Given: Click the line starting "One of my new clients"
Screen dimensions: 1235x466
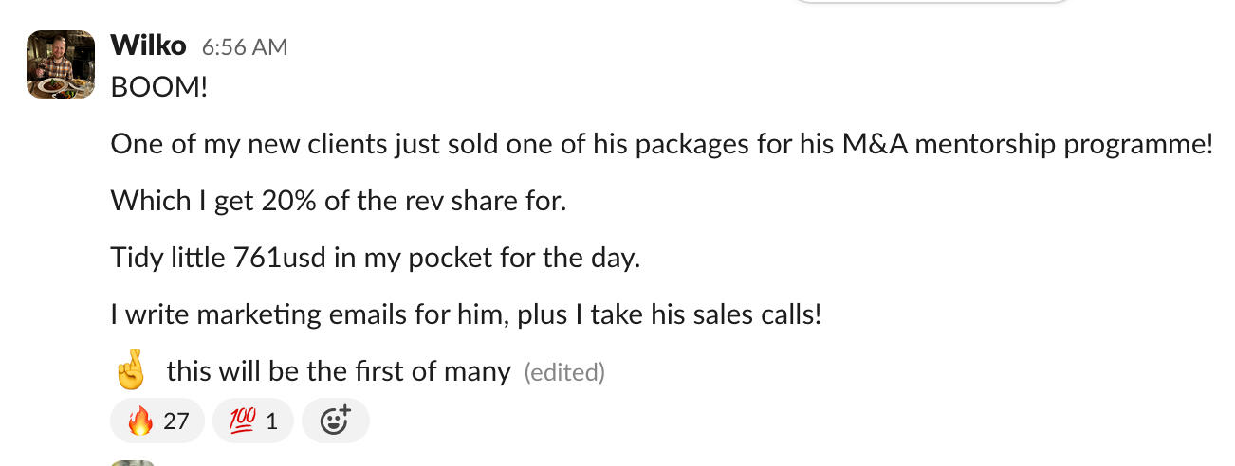Looking at the screenshot, I should tap(379, 144).
